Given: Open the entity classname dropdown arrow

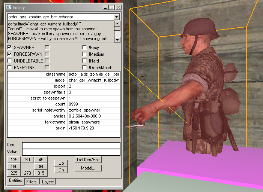Looking at the screenshot, I should (x=117, y=17).
